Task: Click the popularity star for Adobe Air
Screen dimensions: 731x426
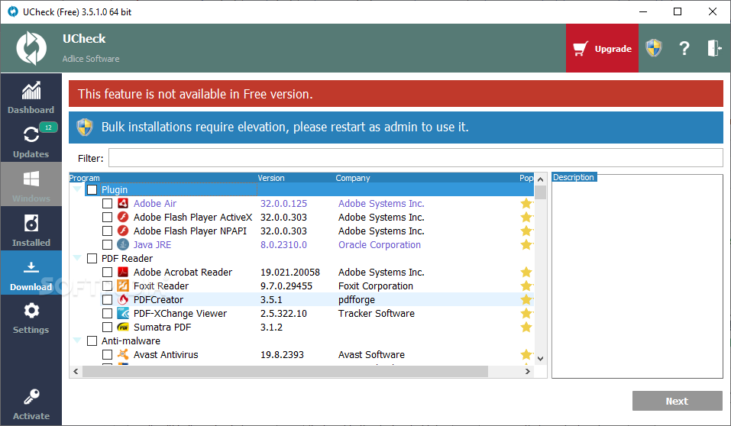Action: coord(526,203)
